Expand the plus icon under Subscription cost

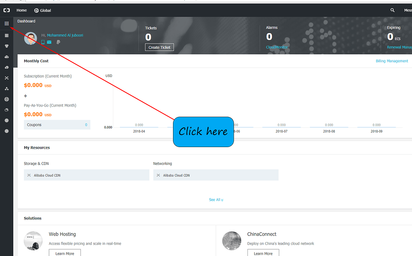25,96
